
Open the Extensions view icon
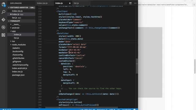tap(3, 35)
